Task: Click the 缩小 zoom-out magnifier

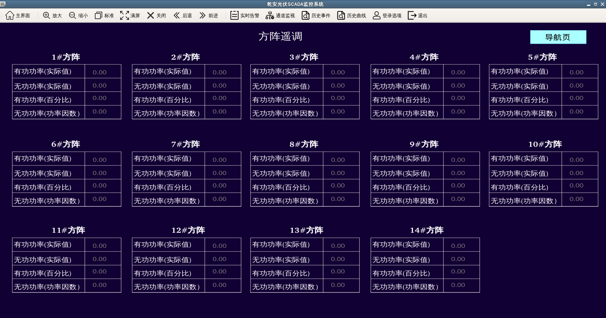Action: pyautogui.click(x=73, y=15)
